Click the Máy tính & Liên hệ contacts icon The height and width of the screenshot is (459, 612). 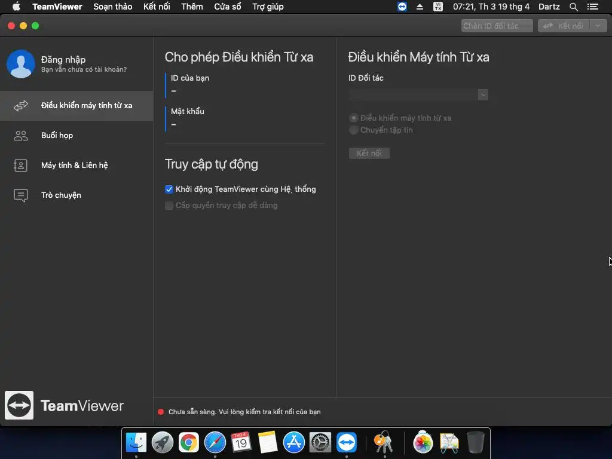21,166
